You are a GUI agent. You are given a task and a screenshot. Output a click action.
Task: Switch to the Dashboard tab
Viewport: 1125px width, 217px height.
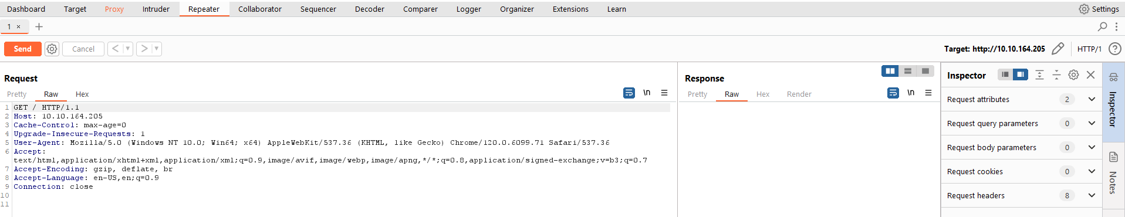tap(26, 9)
